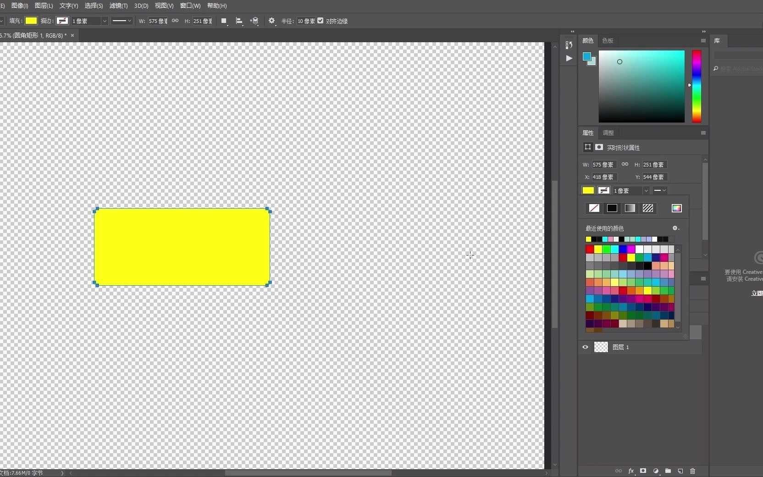Image resolution: width=763 pixels, height=477 pixels.
Task: Open path arrangement icon in options bar
Action: click(254, 21)
